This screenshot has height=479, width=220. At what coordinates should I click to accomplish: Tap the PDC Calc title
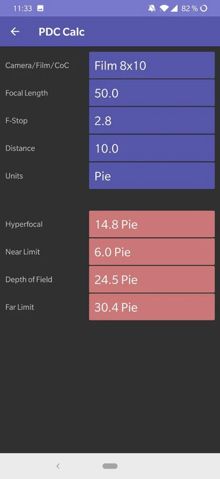(x=61, y=32)
